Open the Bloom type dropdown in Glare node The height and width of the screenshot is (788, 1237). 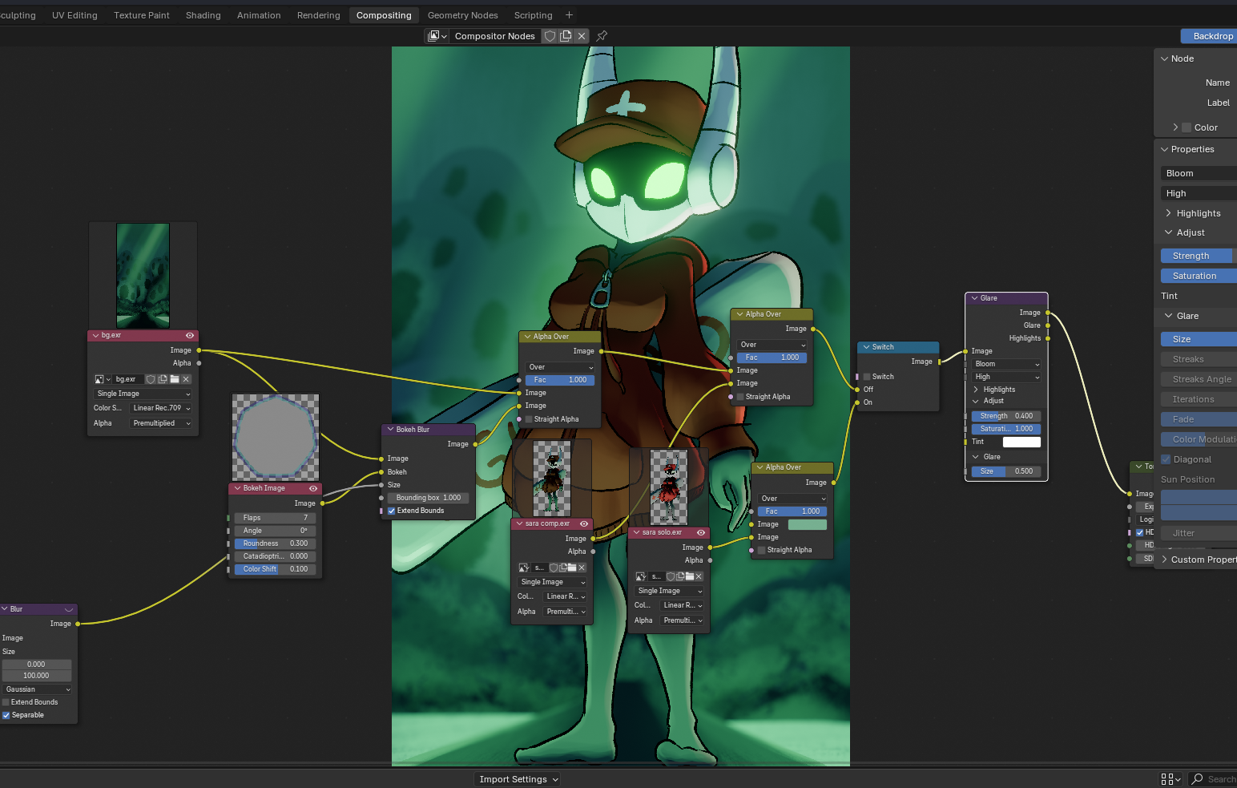pyautogui.click(x=1007, y=364)
